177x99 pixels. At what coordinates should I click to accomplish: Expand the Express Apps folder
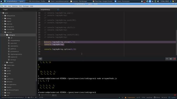coord(3,65)
